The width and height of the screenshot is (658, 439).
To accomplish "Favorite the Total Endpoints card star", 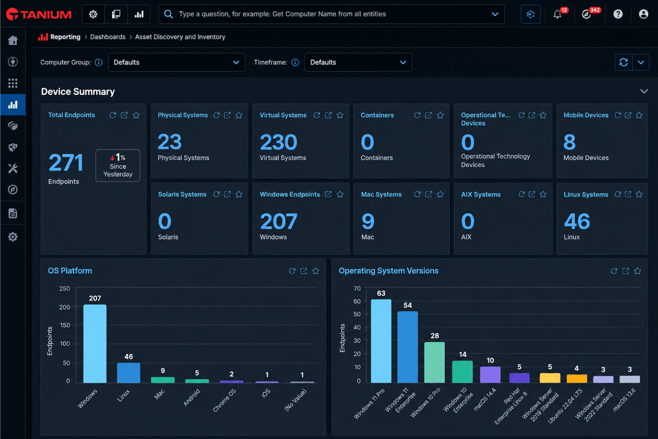I will [x=136, y=115].
